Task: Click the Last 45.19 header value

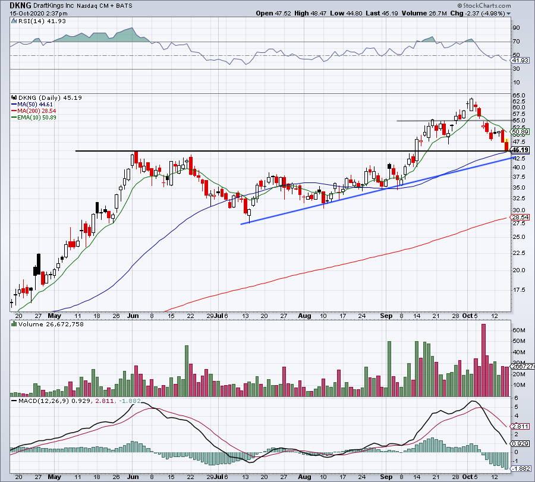Action: pos(382,13)
